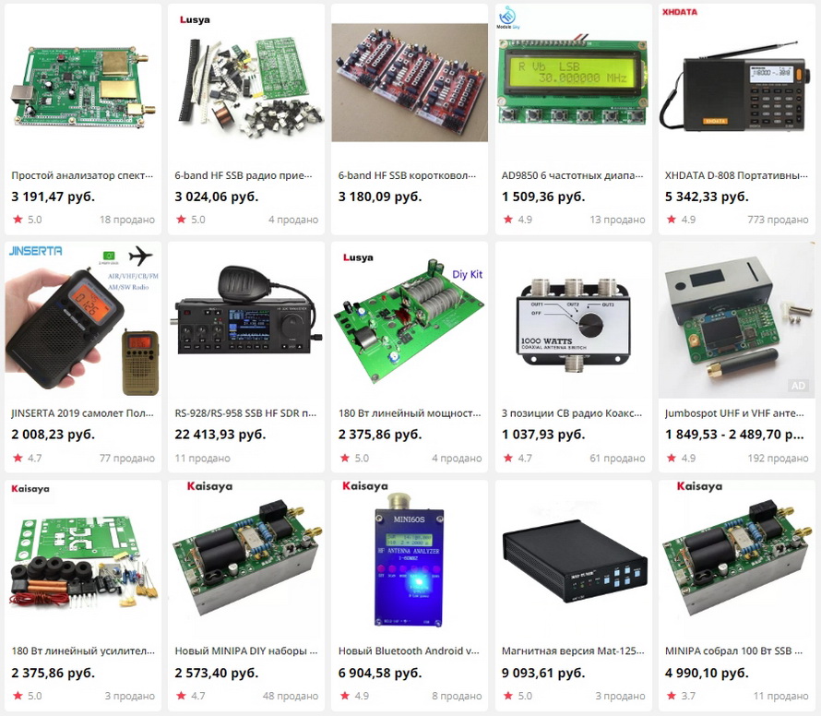Click the JINSERTA brand logo
The height and width of the screenshot is (716, 821).
(36, 251)
